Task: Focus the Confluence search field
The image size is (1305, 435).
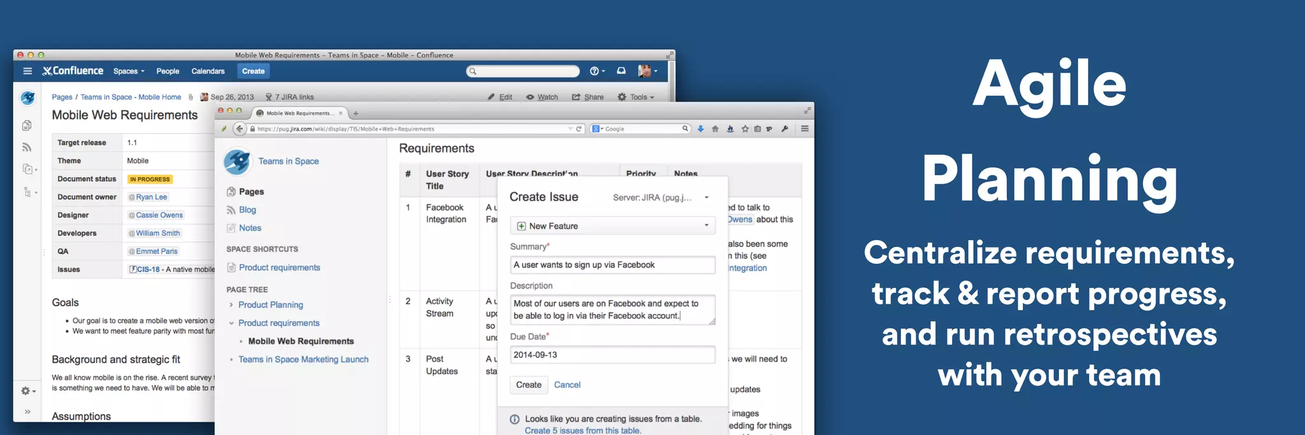Action: 523,71
